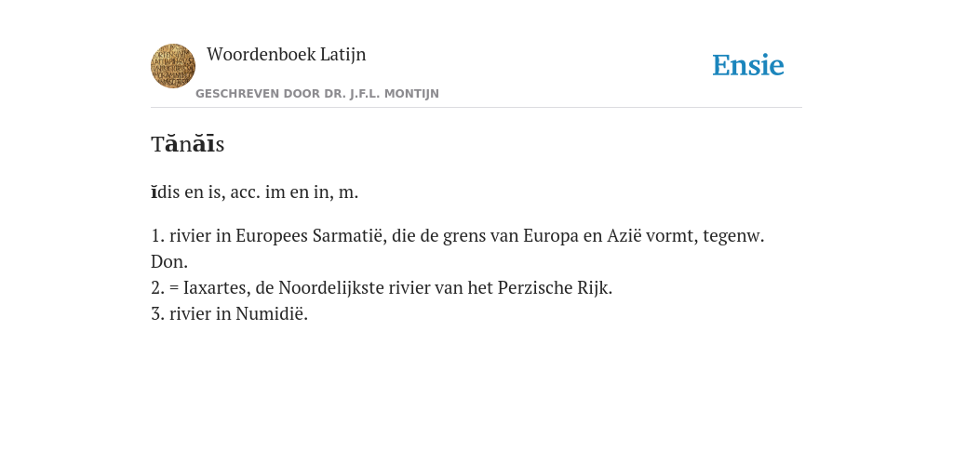Click the grammar line starting with ĭdis
953x476 pixels.
pyautogui.click(x=255, y=192)
